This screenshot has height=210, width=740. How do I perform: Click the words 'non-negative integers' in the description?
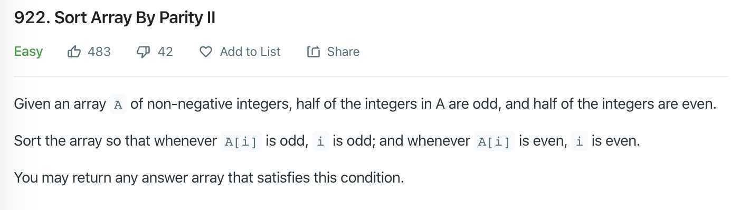coord(217,104)
